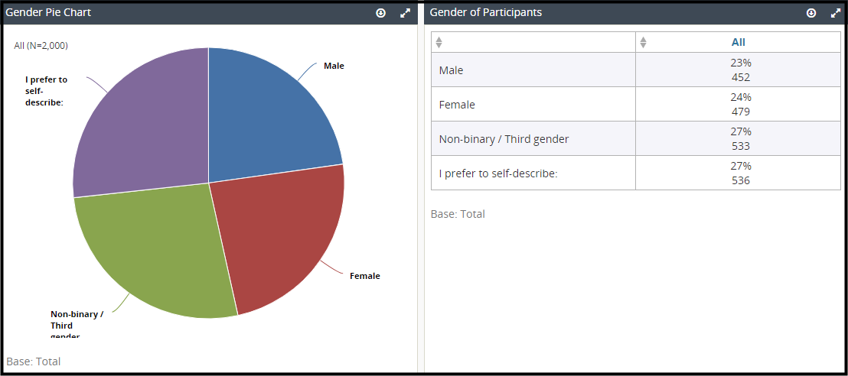The height and width of the screenshot is (376, 848).
Task: Click the All column header text
Action: click(x=739, y=42)
